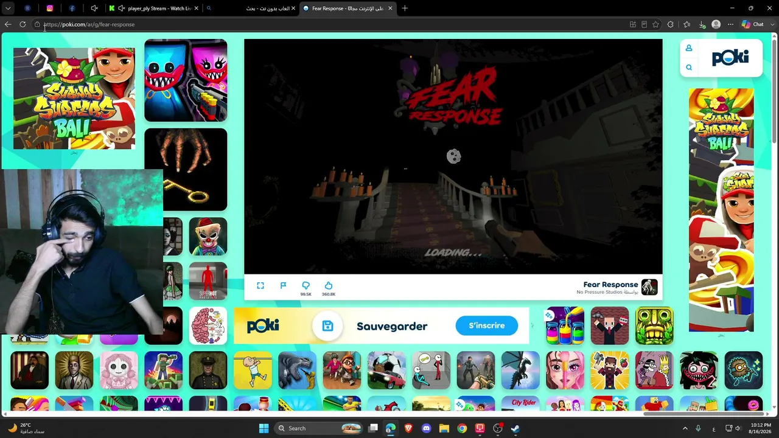
Task: Switch to the Fear Response browser tab
Action: [x=348, y=9]
